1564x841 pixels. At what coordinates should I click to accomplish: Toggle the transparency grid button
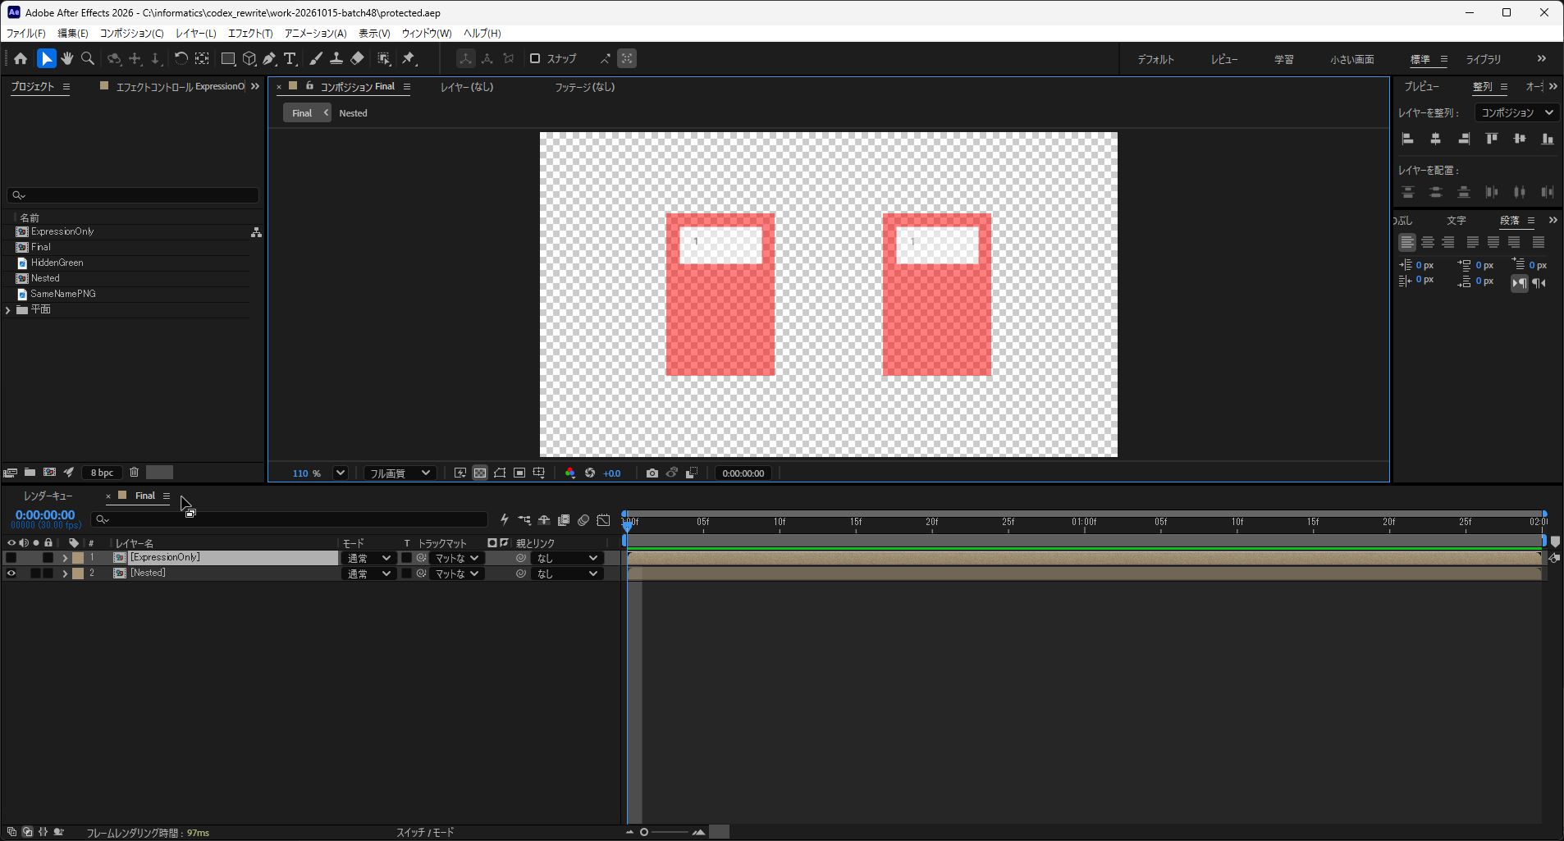click(480, 473)
